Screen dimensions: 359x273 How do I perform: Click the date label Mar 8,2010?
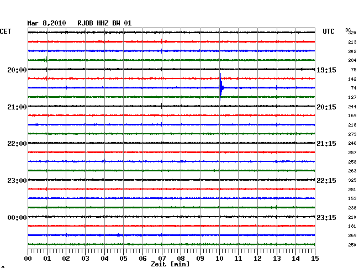46,23
